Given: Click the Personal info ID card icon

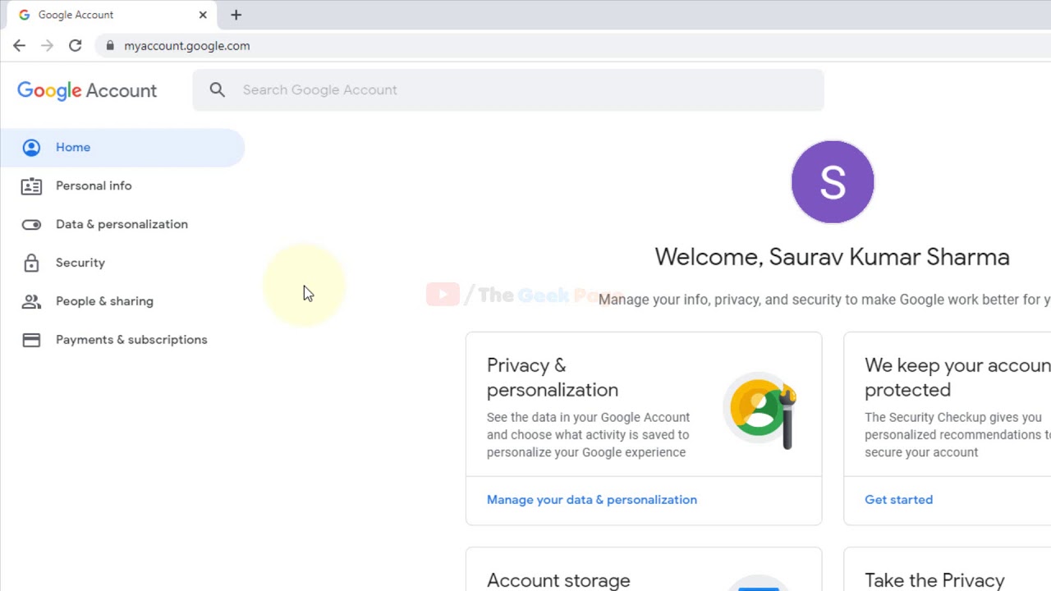Looking at the screenshot, I should coord(31,186).
